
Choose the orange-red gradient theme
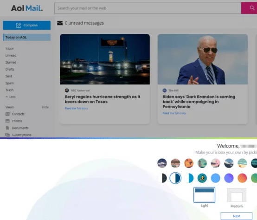242,178
